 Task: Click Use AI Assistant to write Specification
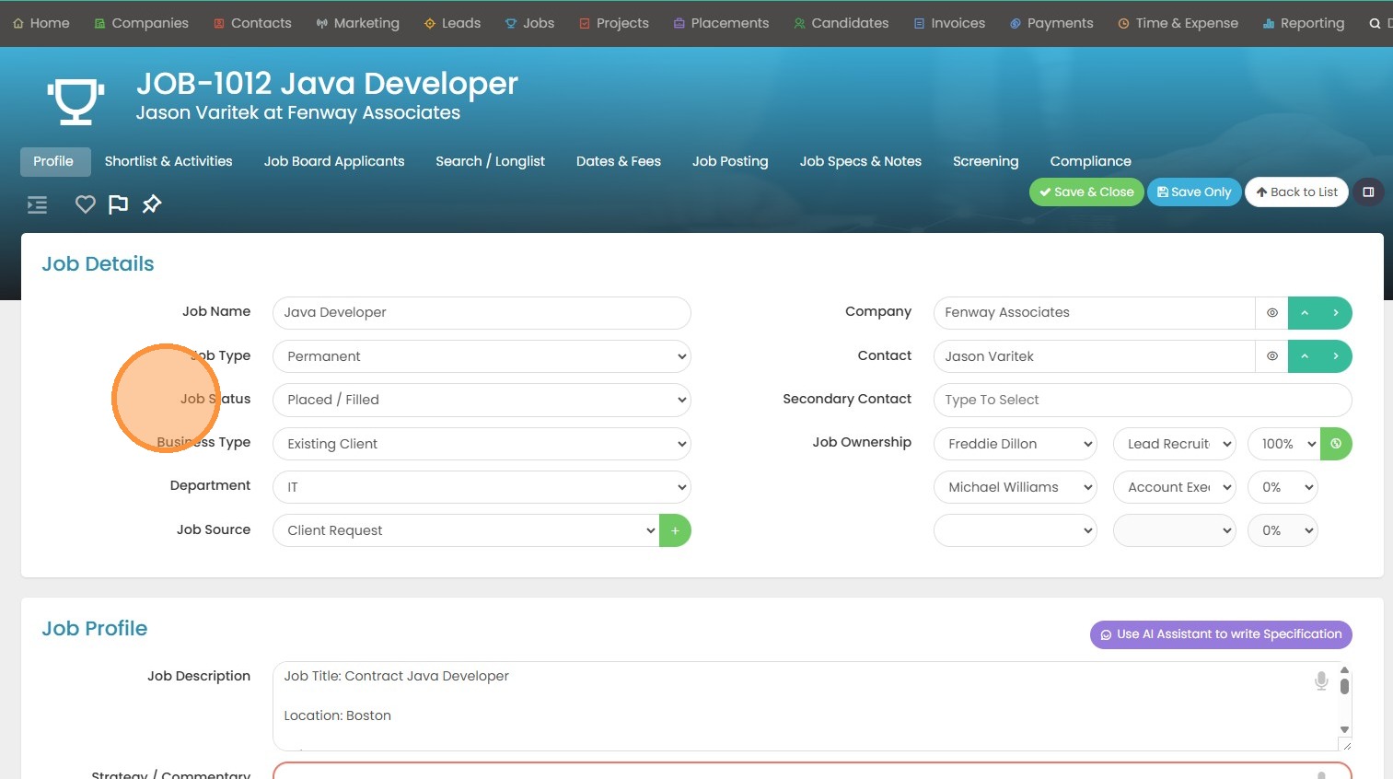tap(1220, 634)
